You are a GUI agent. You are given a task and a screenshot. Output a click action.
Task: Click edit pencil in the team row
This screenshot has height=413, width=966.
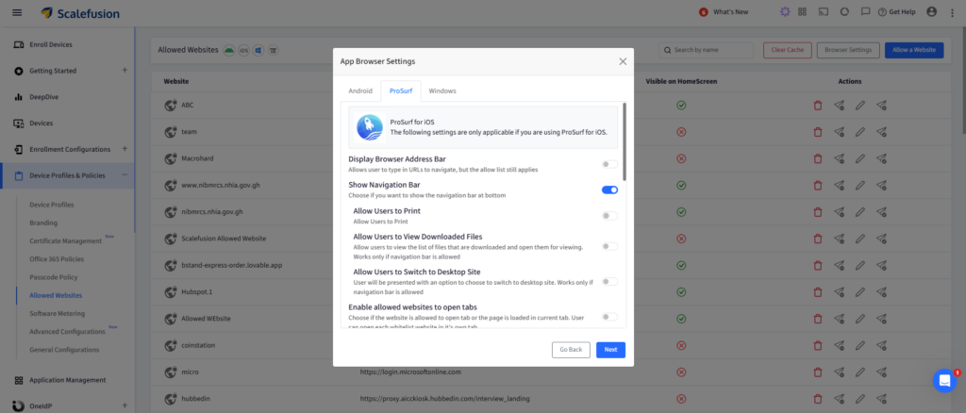pos(860,132)
